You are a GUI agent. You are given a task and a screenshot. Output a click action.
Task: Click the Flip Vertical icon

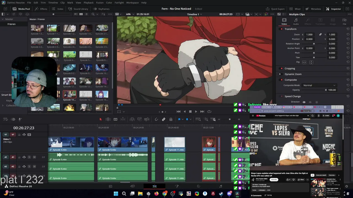coord(311,62)
